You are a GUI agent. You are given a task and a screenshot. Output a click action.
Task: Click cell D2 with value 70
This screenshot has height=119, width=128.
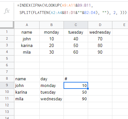click(100, 39)
